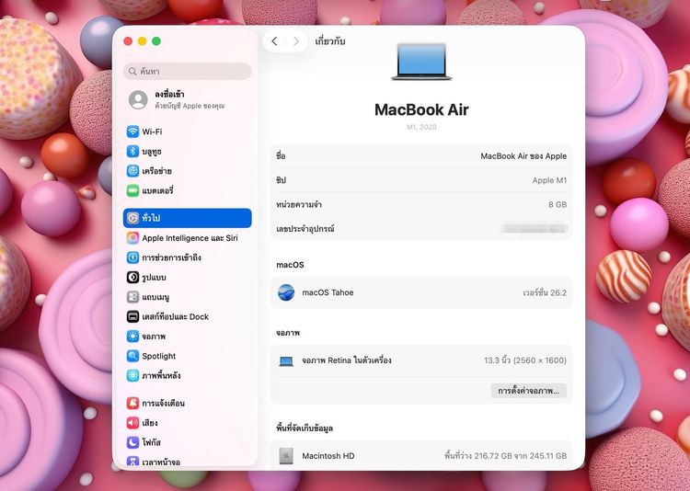
Task: Open the เดสก์ท็อปและ Dock icon
Action: click(x=132, y=316)
